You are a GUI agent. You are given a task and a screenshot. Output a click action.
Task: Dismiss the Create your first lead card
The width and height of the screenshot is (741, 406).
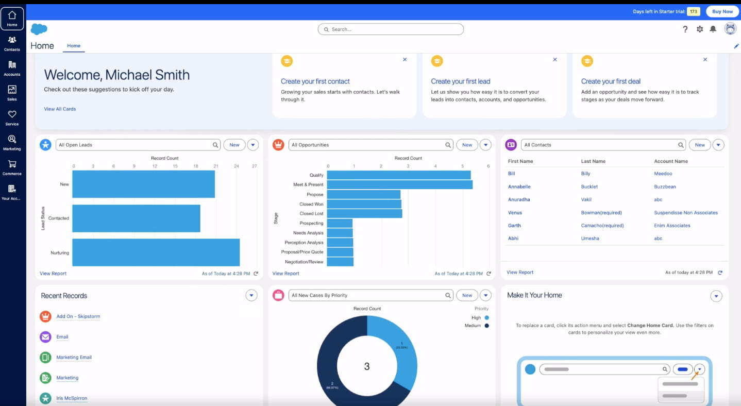(x=554, y=60)
